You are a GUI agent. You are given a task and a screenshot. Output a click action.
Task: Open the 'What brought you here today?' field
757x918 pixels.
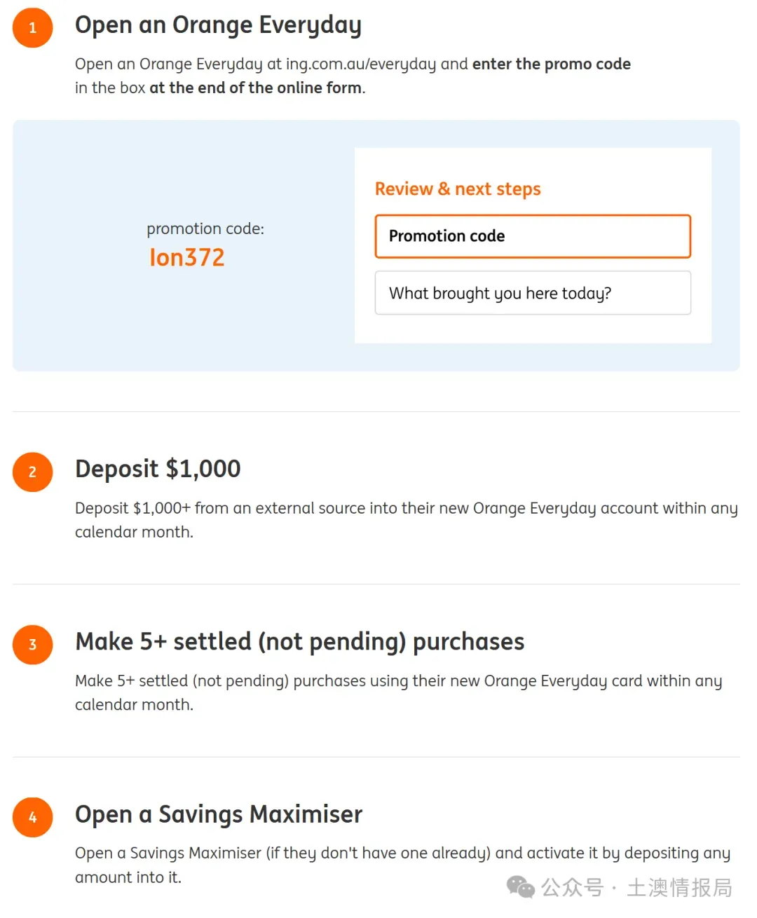533,293
